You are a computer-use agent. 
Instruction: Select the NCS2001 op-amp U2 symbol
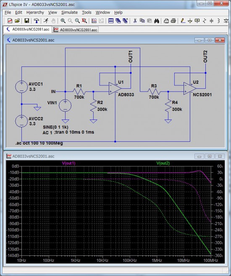[x=190, y=88]
